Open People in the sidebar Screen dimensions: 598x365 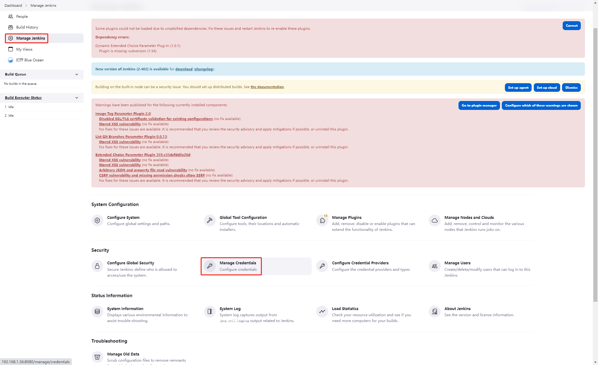(22, 16)
